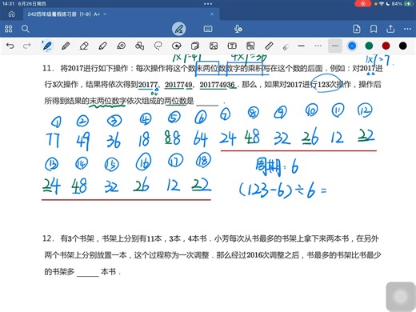This screenshot has height=312, width=416.
Task: Add a new page to the note
Action: click(x=357, y=29)
